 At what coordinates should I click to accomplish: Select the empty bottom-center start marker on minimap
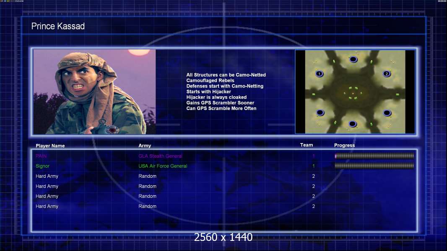(x=353, y=124)
